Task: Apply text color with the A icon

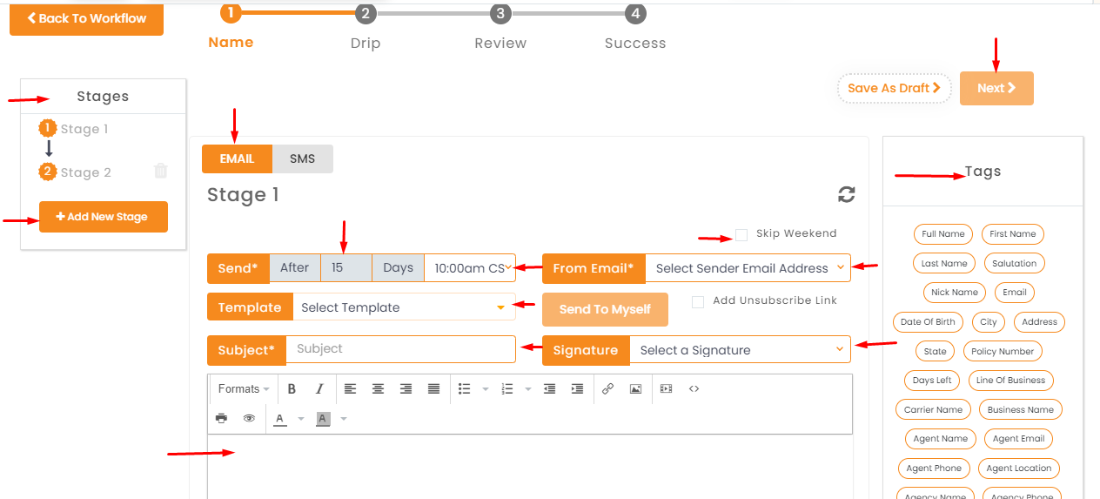Action: 280,419
